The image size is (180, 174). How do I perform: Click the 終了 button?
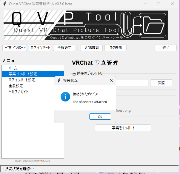[166, 47]
